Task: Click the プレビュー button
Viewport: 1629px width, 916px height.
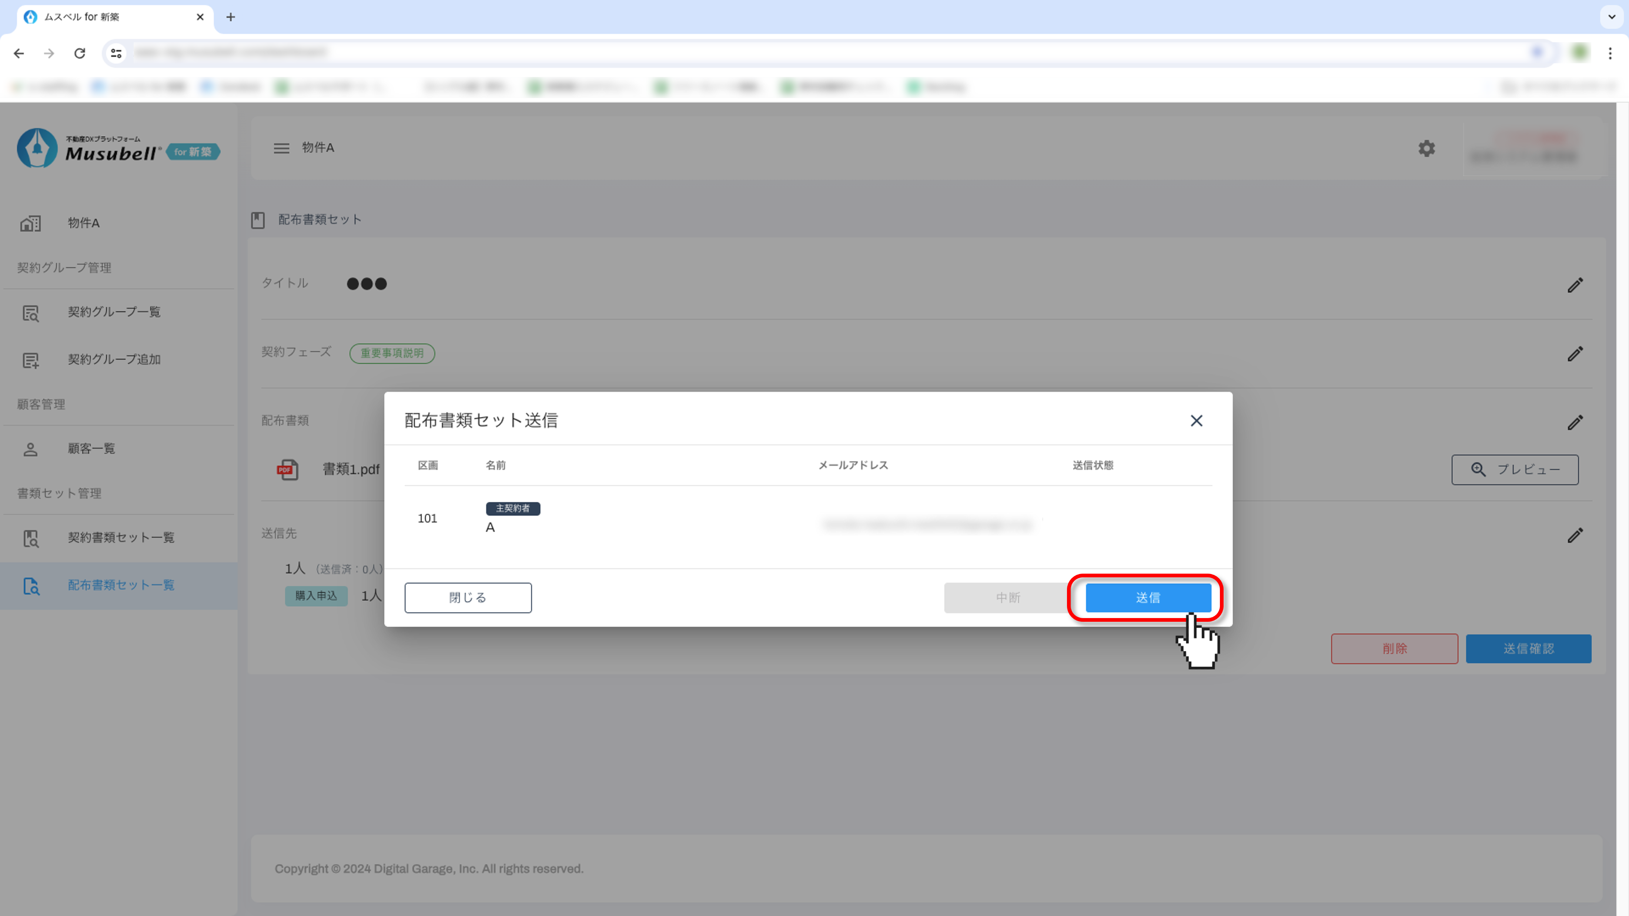Action: coord(1515,469)
